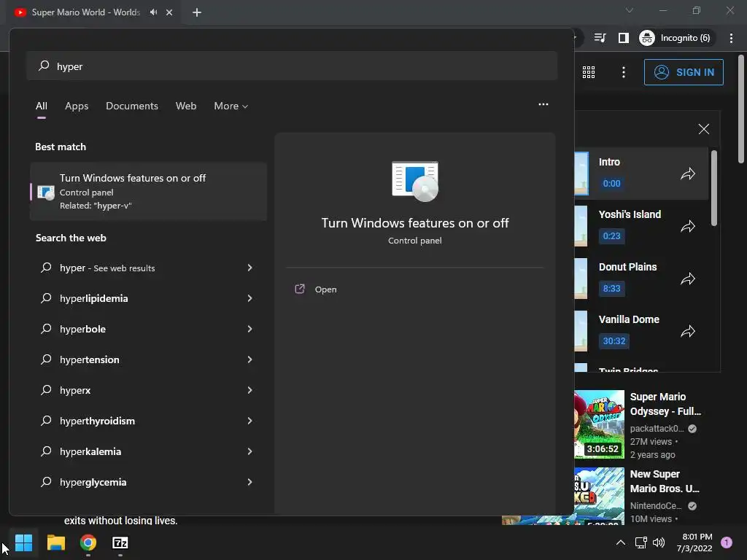Toggle Chrome side panel icon
Screen dimensions: 747x560
coord(623,38)
